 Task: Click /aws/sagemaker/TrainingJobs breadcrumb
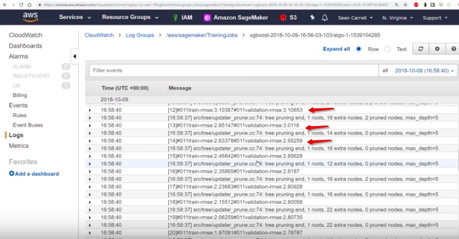[202, 35]
